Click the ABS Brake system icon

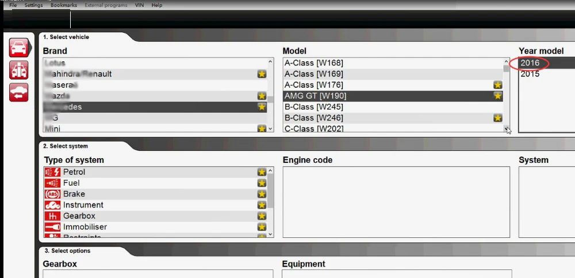[x=52, y=194]
